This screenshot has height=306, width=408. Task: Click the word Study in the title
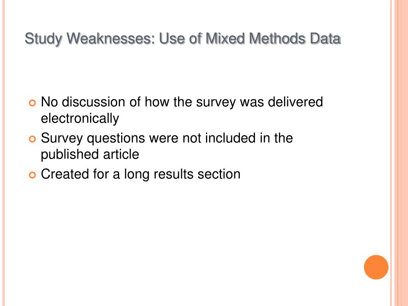pos(43,39)
